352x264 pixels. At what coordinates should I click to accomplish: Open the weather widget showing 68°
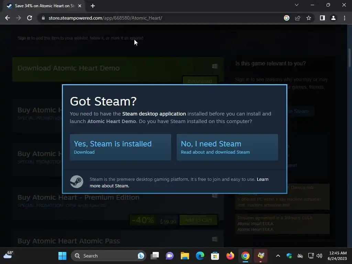click(x=8, y=255)
